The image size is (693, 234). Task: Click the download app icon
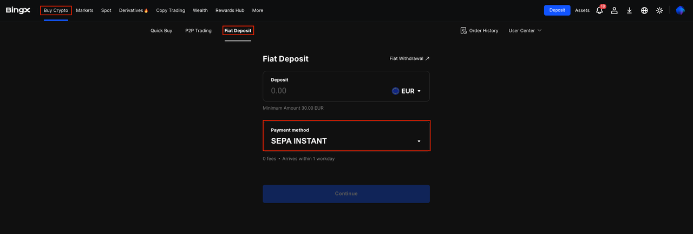(629, 10)
